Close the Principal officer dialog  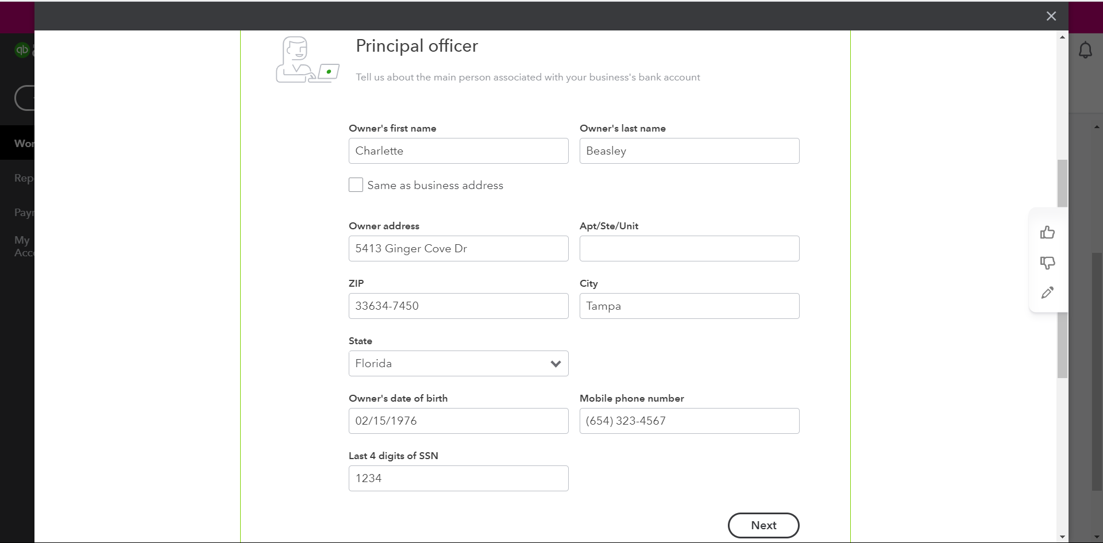tap(1051, 16)
